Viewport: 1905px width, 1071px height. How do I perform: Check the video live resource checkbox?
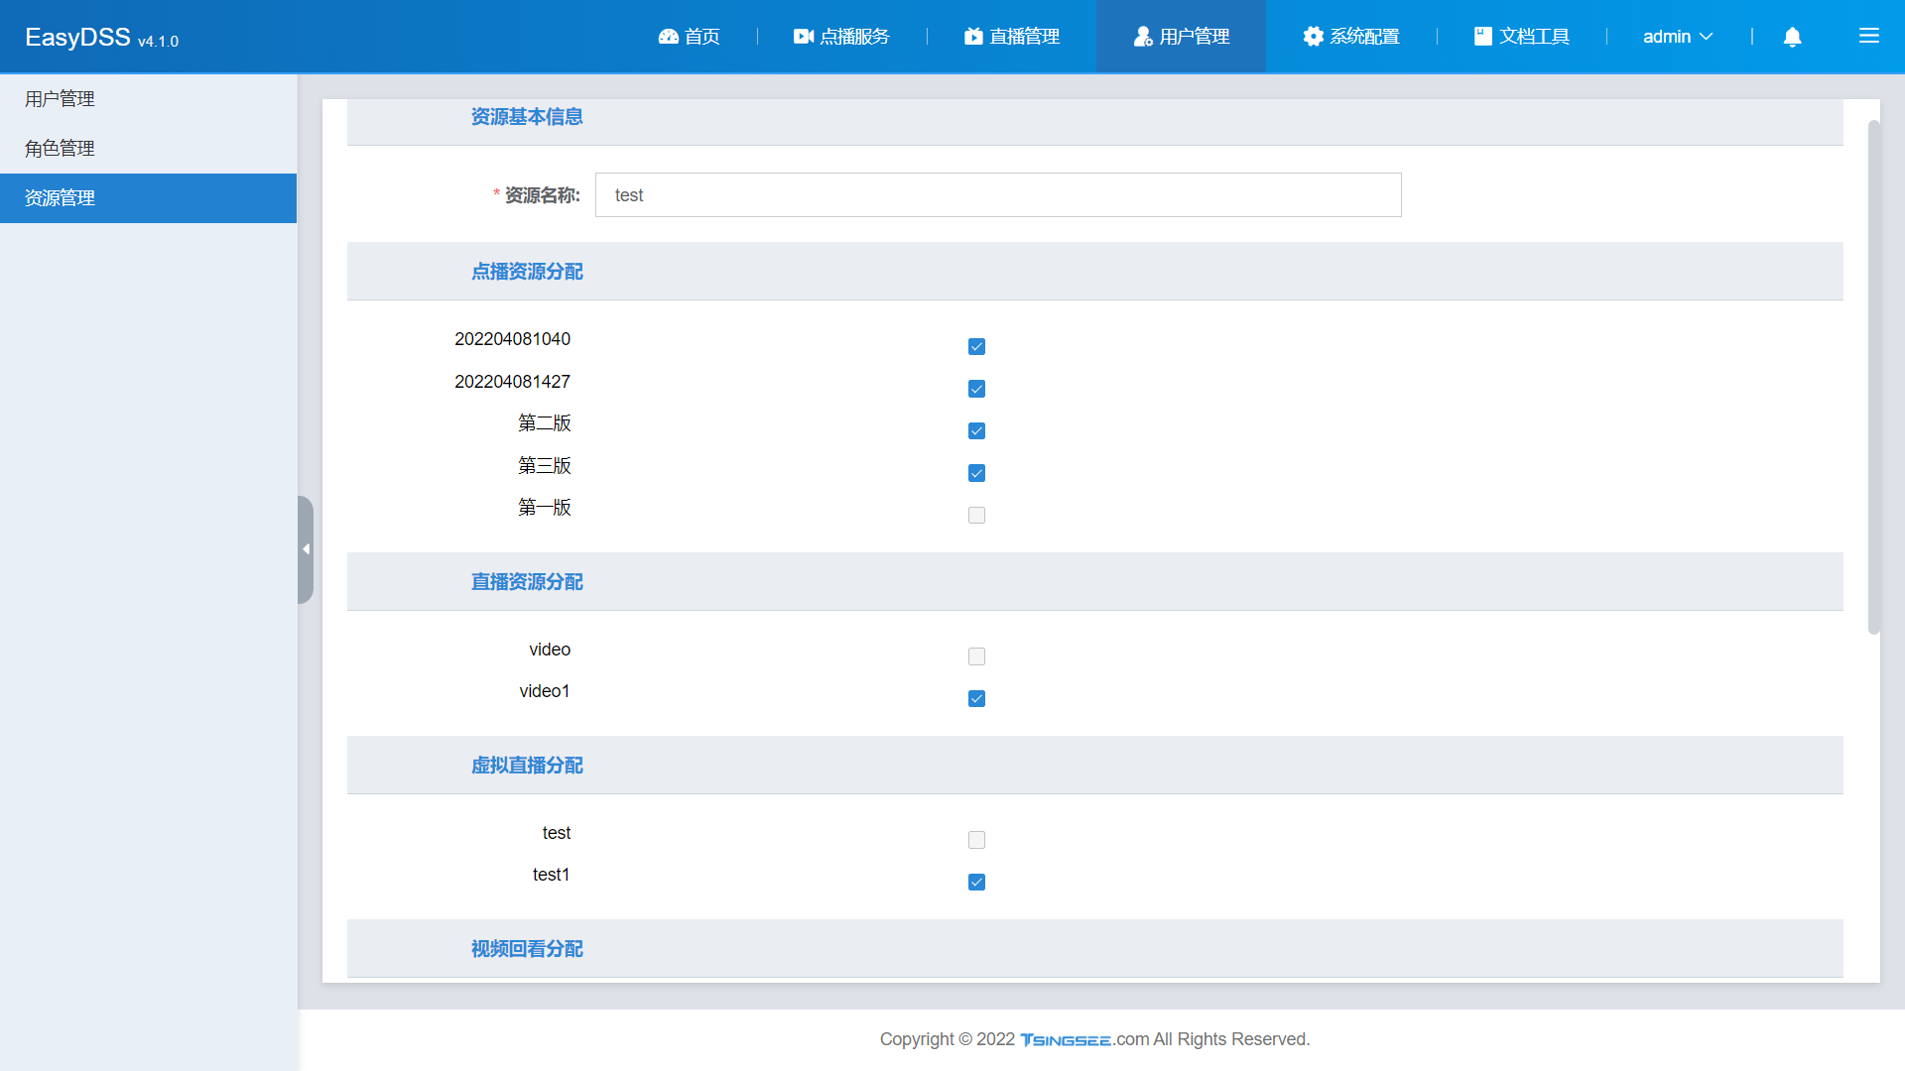976,656
